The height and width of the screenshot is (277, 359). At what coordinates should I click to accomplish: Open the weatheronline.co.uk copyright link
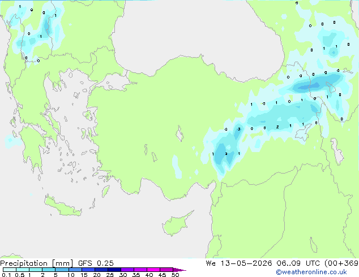(311, 272)
